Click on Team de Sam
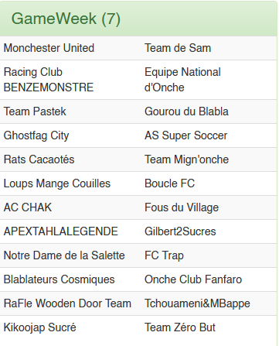This screenshot has width=279, height=346. tap(178, 48)
